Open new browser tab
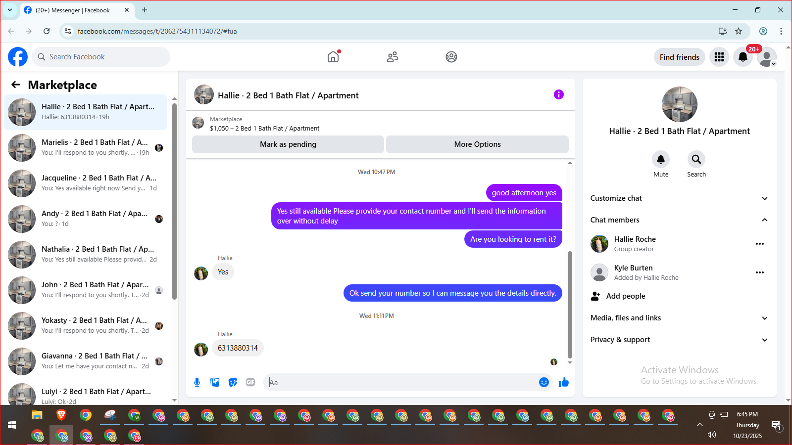Viewport: 792px width, 445px height. pyautogui.click(x=145, y=10)
